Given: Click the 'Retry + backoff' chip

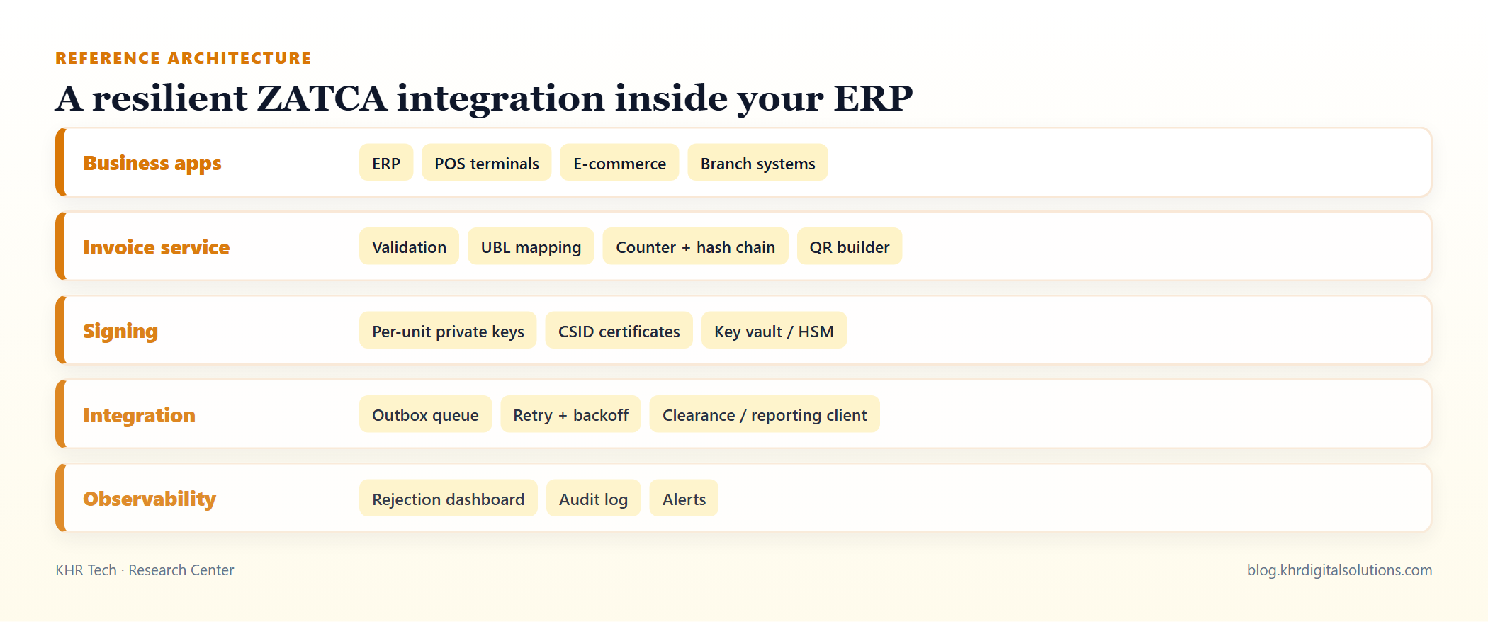Looking at the screenshot, I should coord(570,414).
